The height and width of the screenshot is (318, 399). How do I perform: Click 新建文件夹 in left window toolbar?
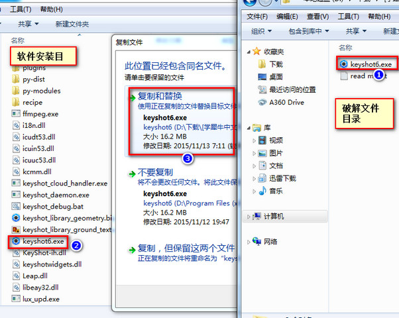coord(72,24)
